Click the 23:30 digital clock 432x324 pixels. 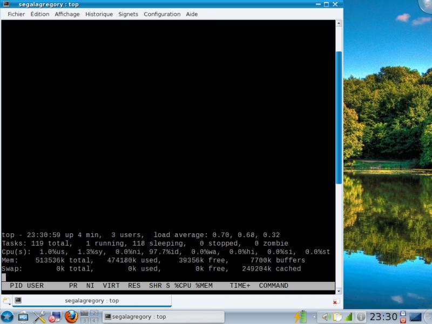[x=383, y=317]
